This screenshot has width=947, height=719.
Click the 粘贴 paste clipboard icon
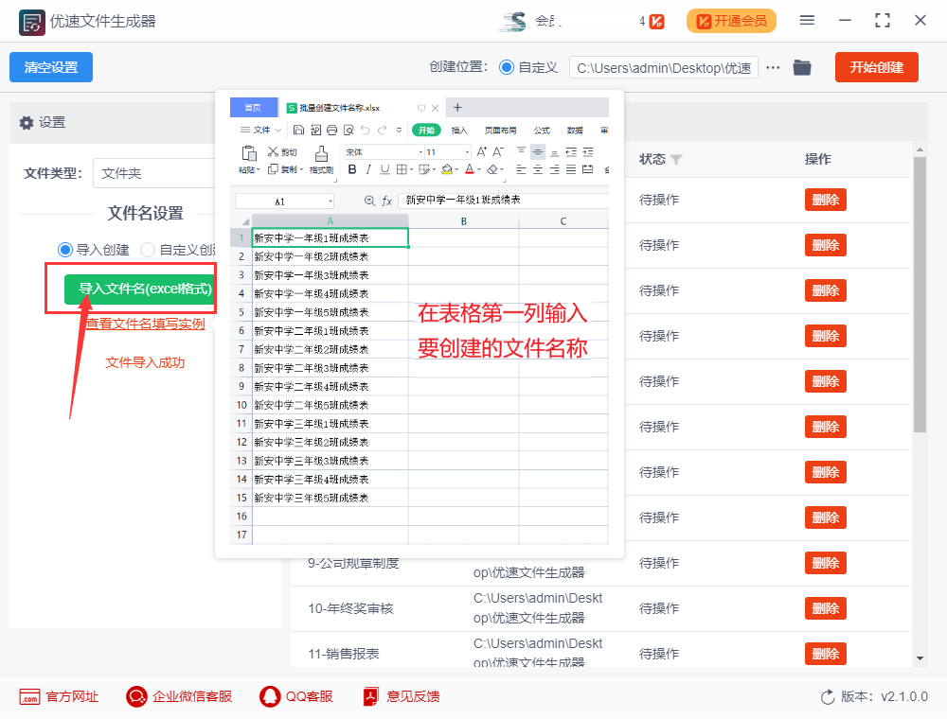[249, 153]
